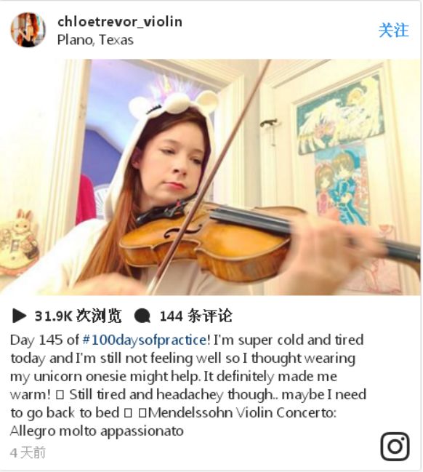The width and height of the screenshot is (423, 472).
Task: Follow the account via the 关注 button
Action: [393, 30]
